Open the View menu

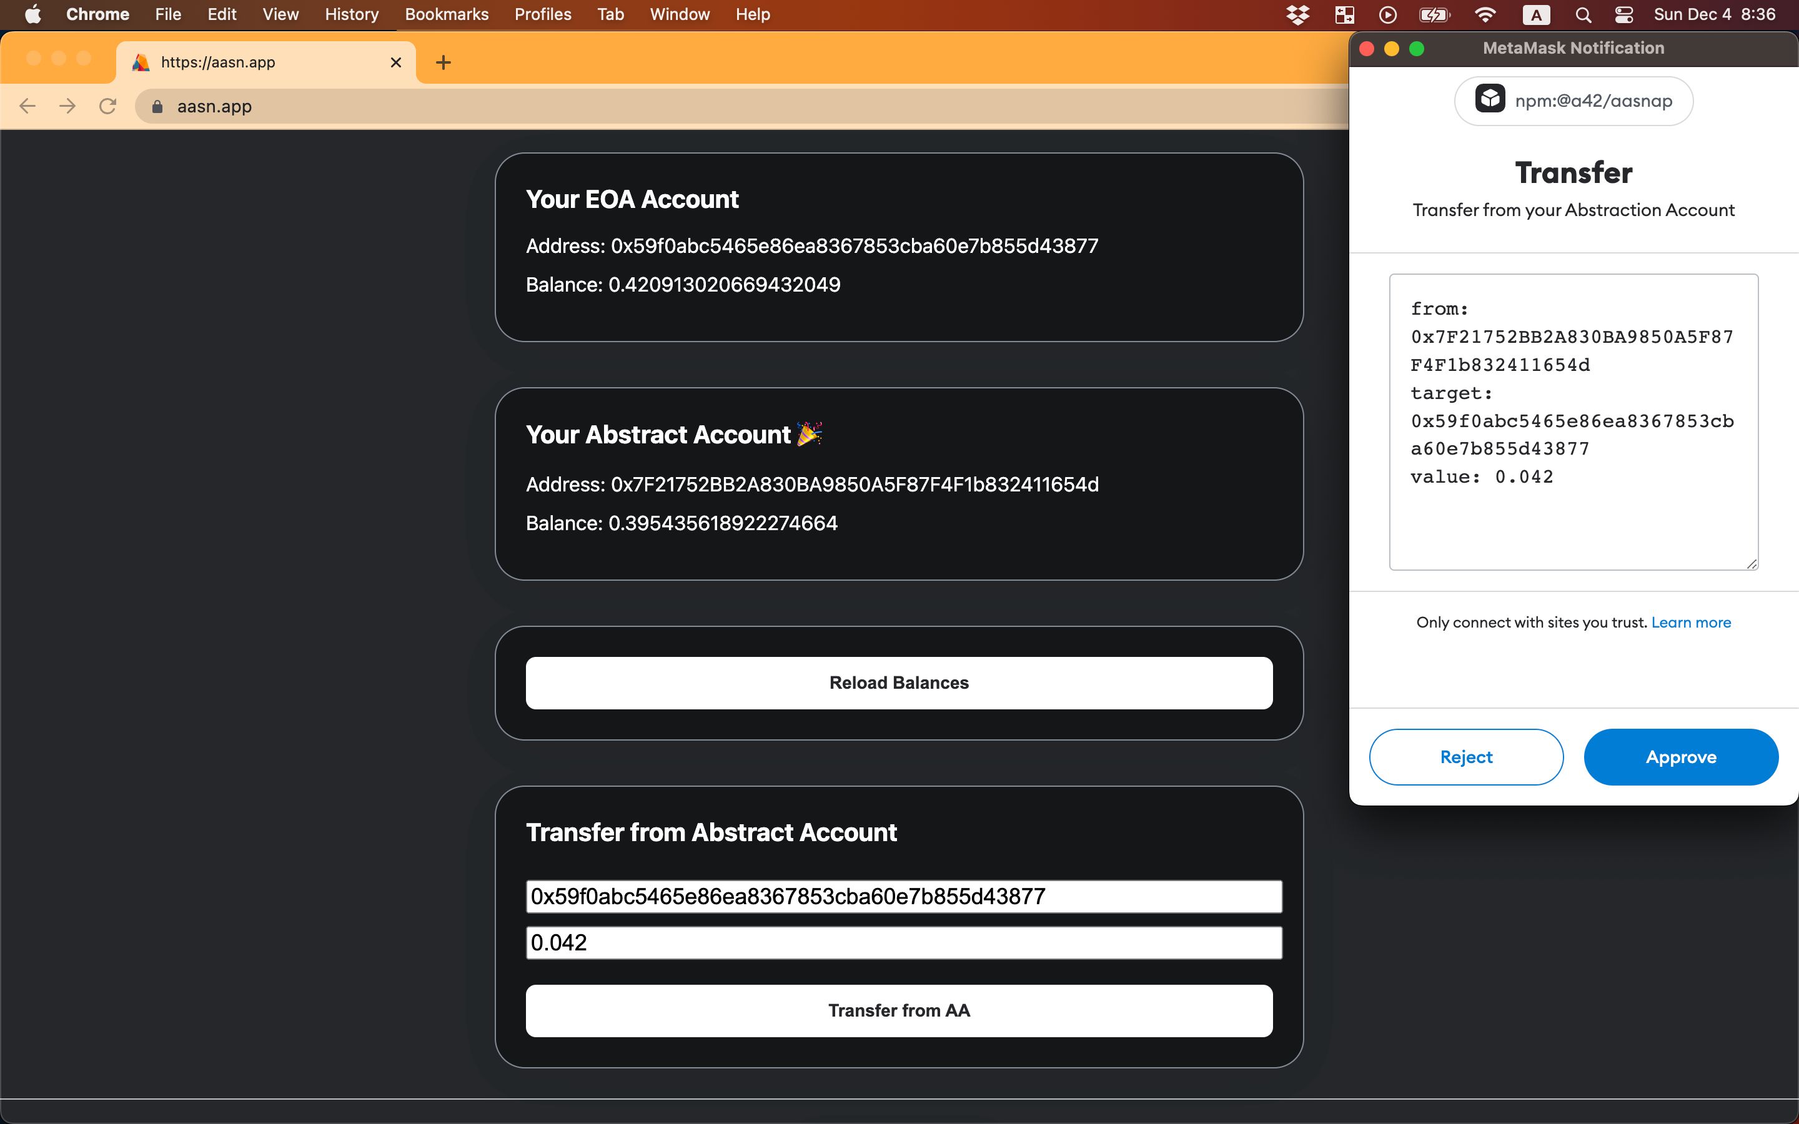(280, 14)
